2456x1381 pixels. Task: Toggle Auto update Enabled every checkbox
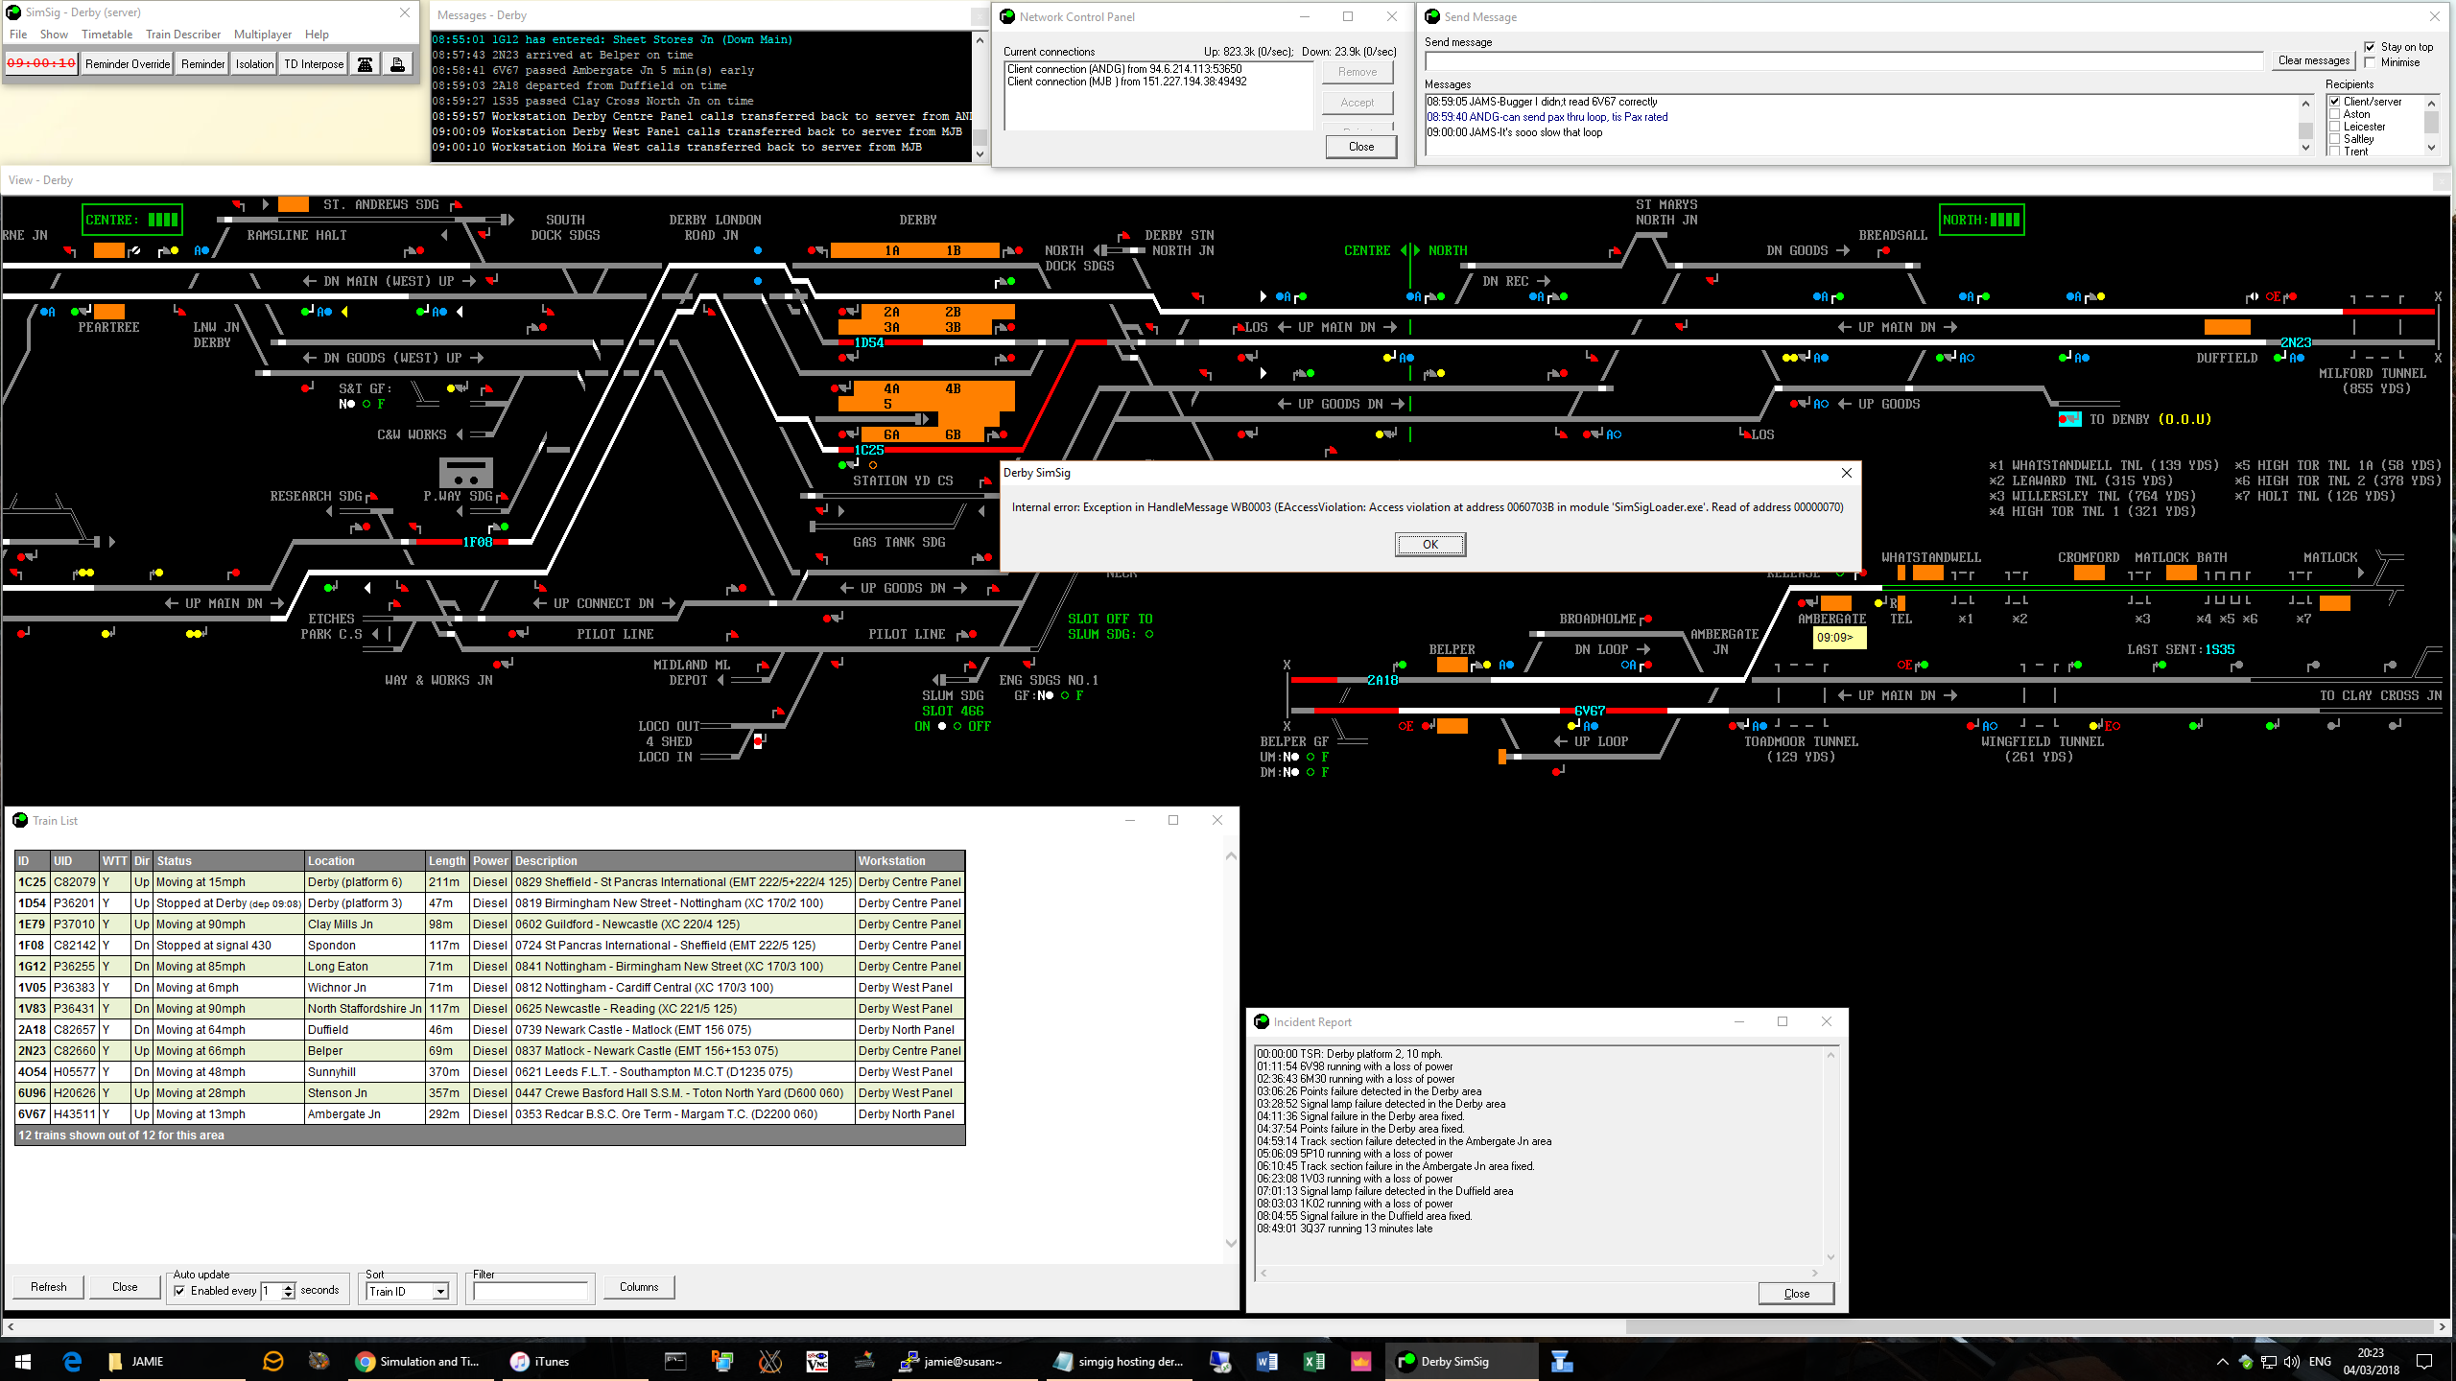point(179,1291)
